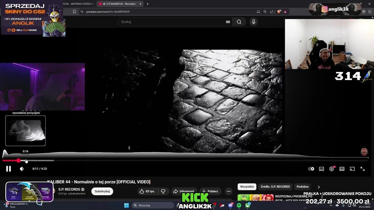Switch to the MATERIAŁY VIDEO browser tab

click(x=79, y=4)
